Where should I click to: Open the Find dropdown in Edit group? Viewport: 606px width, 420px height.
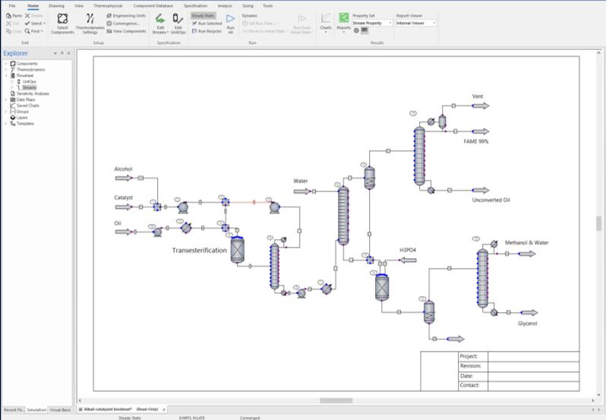tap(34, 31)
